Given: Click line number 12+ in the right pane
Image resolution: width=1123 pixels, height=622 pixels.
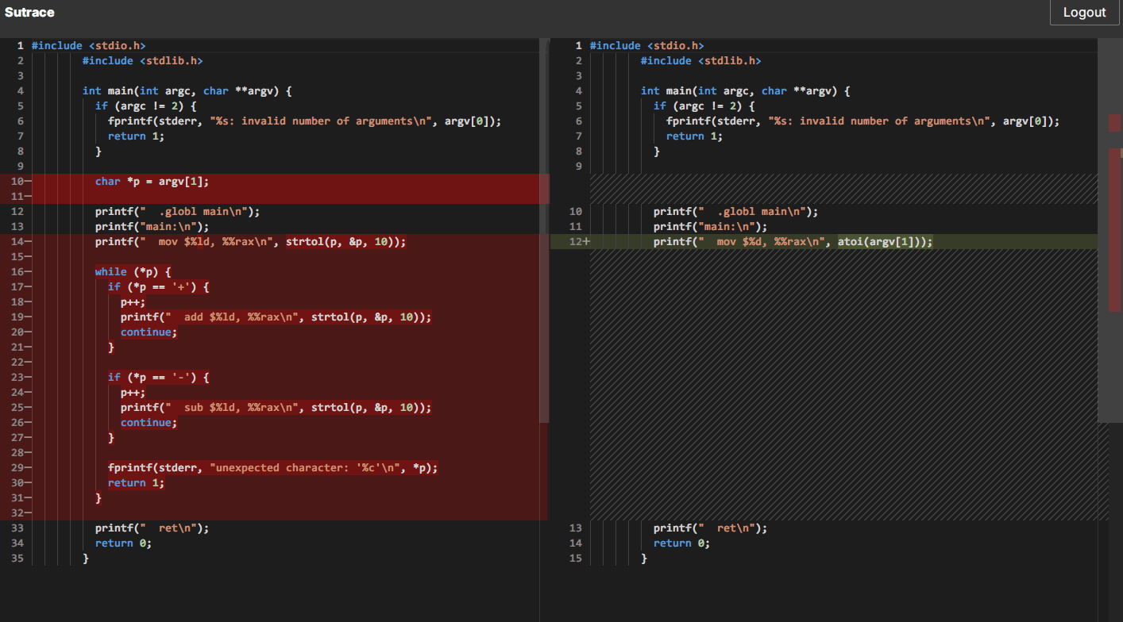Looking at the screenshot, I should coord(579,241).
